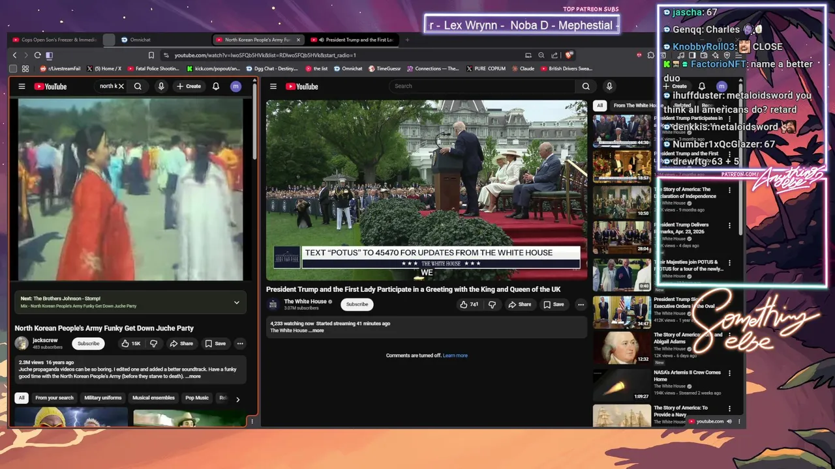Share the North Korean Funky video
This screenshot has height=469, width=835.
click(181, 343)
